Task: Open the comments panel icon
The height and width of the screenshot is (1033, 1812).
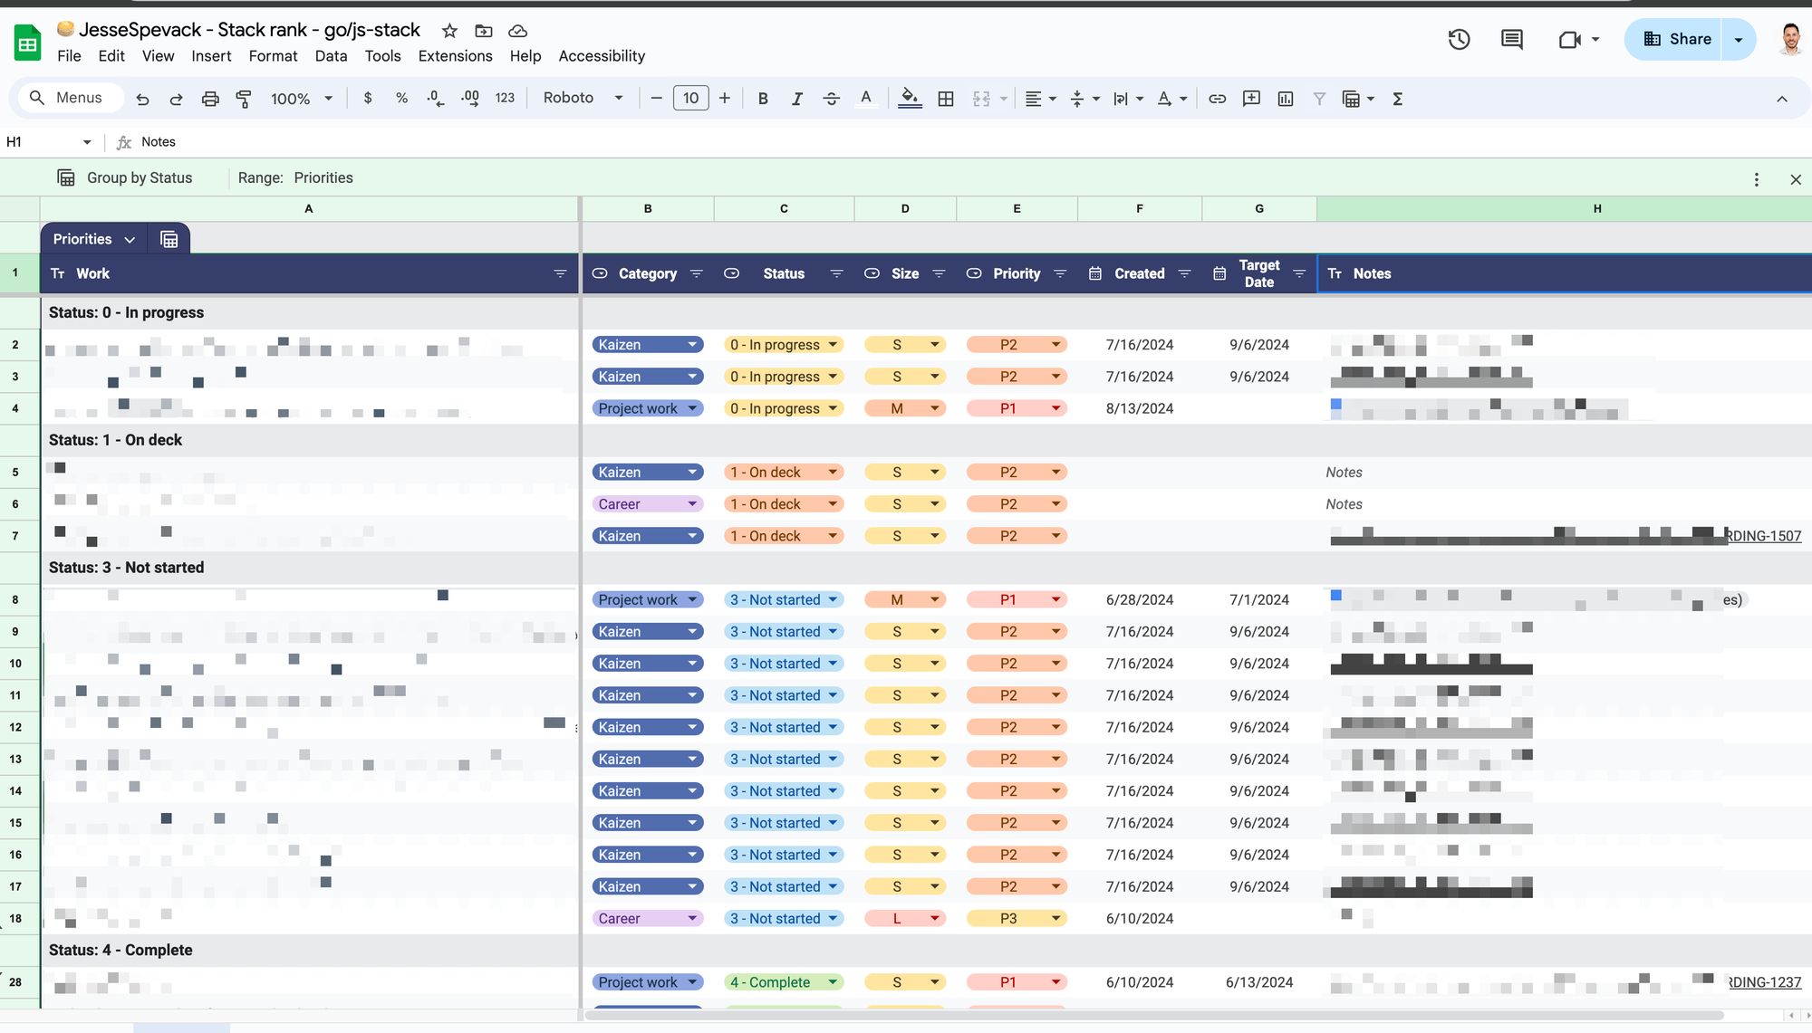Action: [1511, 39]
